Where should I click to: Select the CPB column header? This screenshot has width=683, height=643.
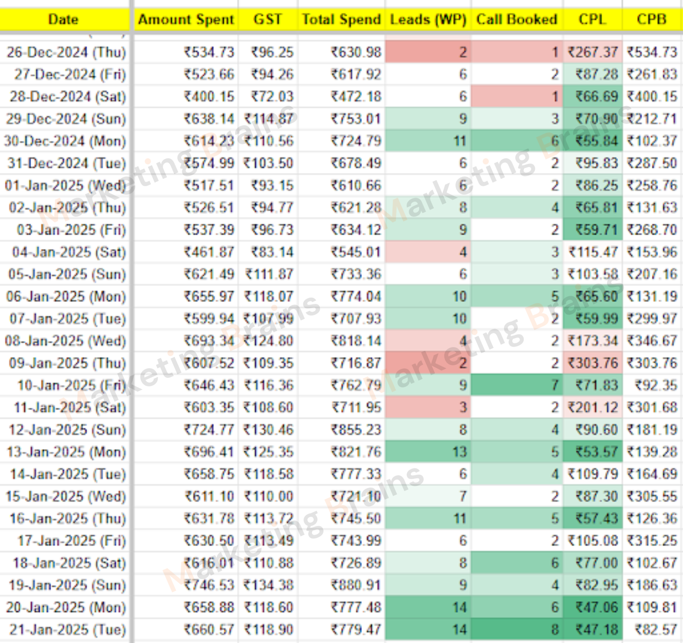click(x=651, y=20)
